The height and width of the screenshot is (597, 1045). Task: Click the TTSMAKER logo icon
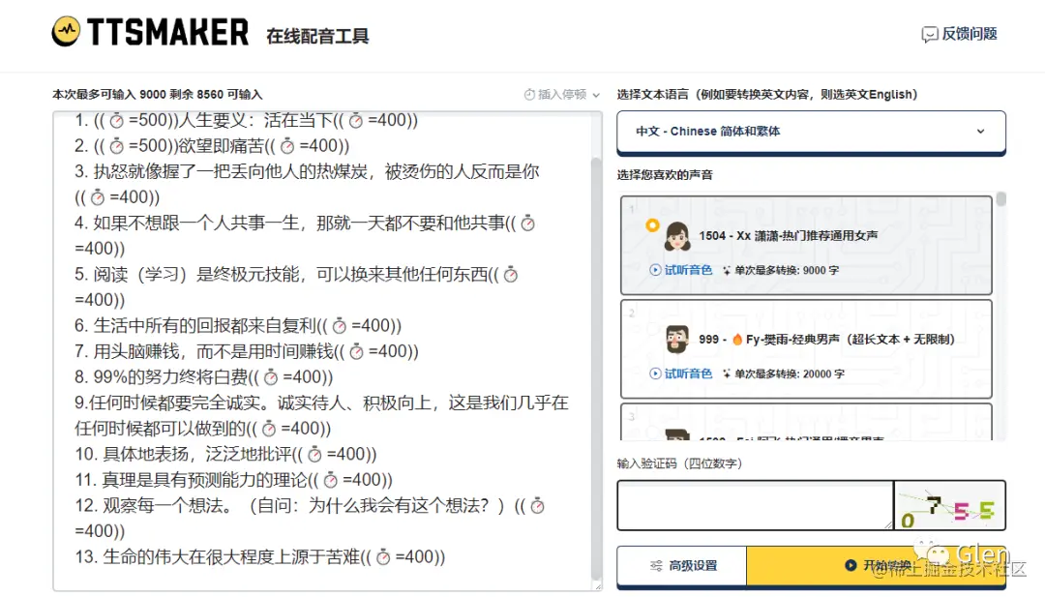click(67, 32)
